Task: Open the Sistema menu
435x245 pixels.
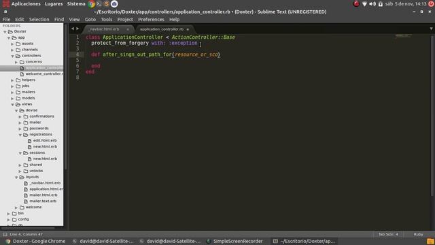Action: [x=76, y=4]
